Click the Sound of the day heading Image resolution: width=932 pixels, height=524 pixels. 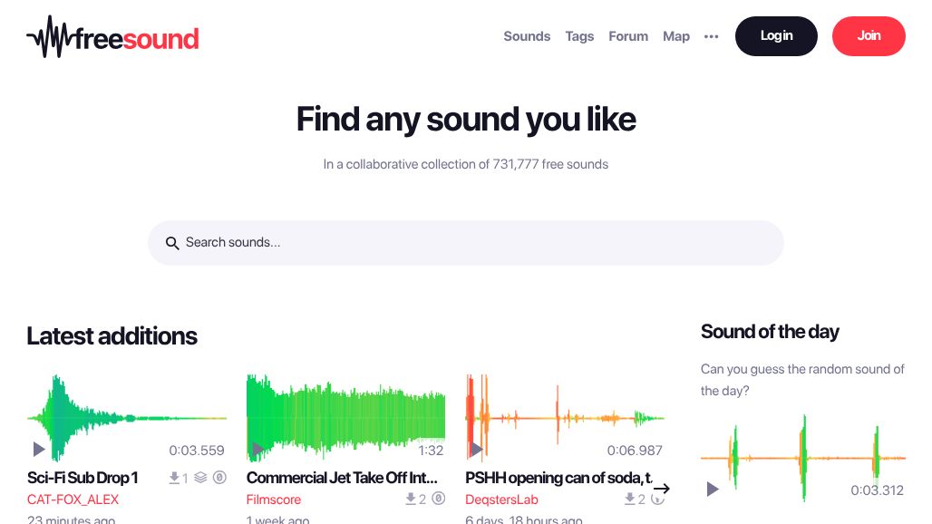[x=770, y=332]
